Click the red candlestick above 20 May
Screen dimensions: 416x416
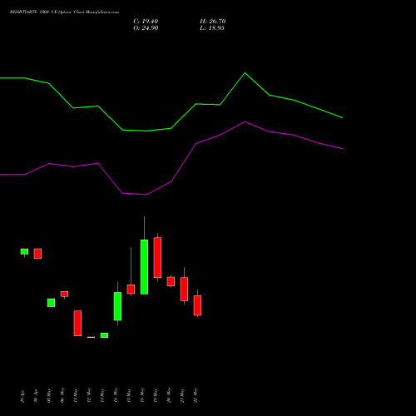point(171,281)
